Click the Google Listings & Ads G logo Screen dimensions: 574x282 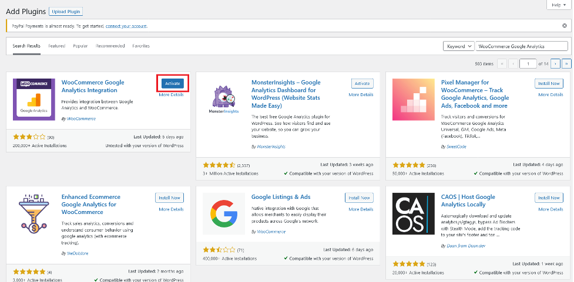click(224, 213)
